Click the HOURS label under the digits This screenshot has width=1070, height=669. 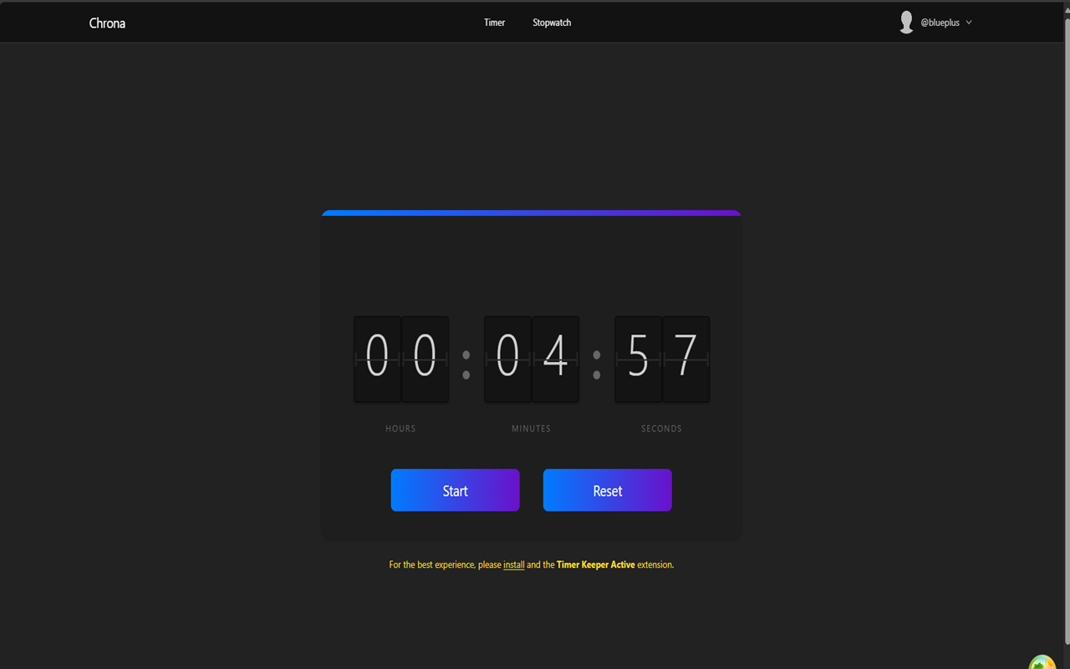coord(400,428)
